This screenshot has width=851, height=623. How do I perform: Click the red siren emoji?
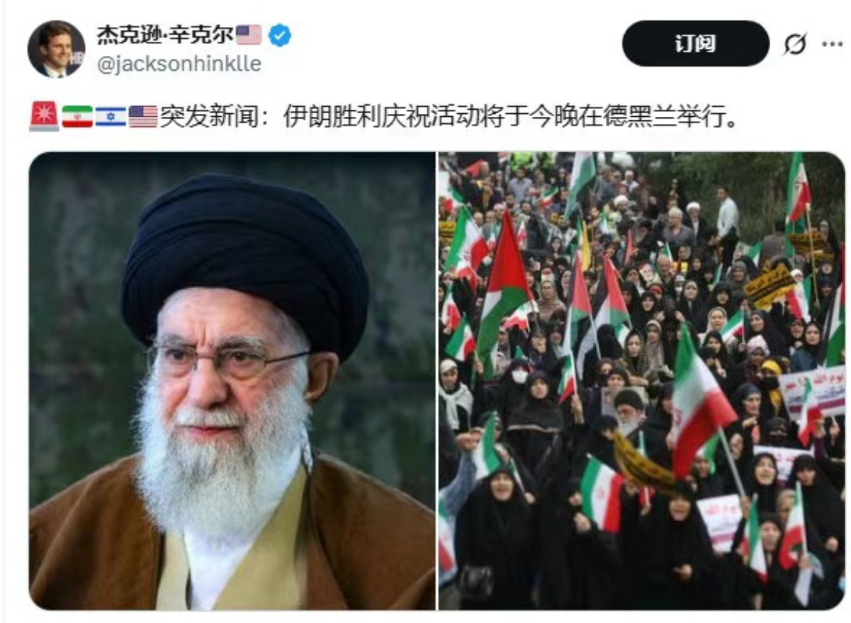44,116
